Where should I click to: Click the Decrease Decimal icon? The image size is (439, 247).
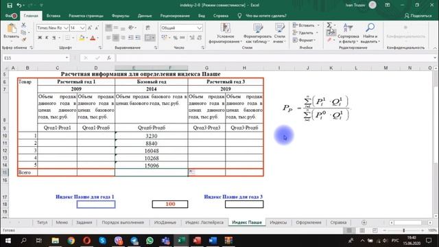[199, 38]
